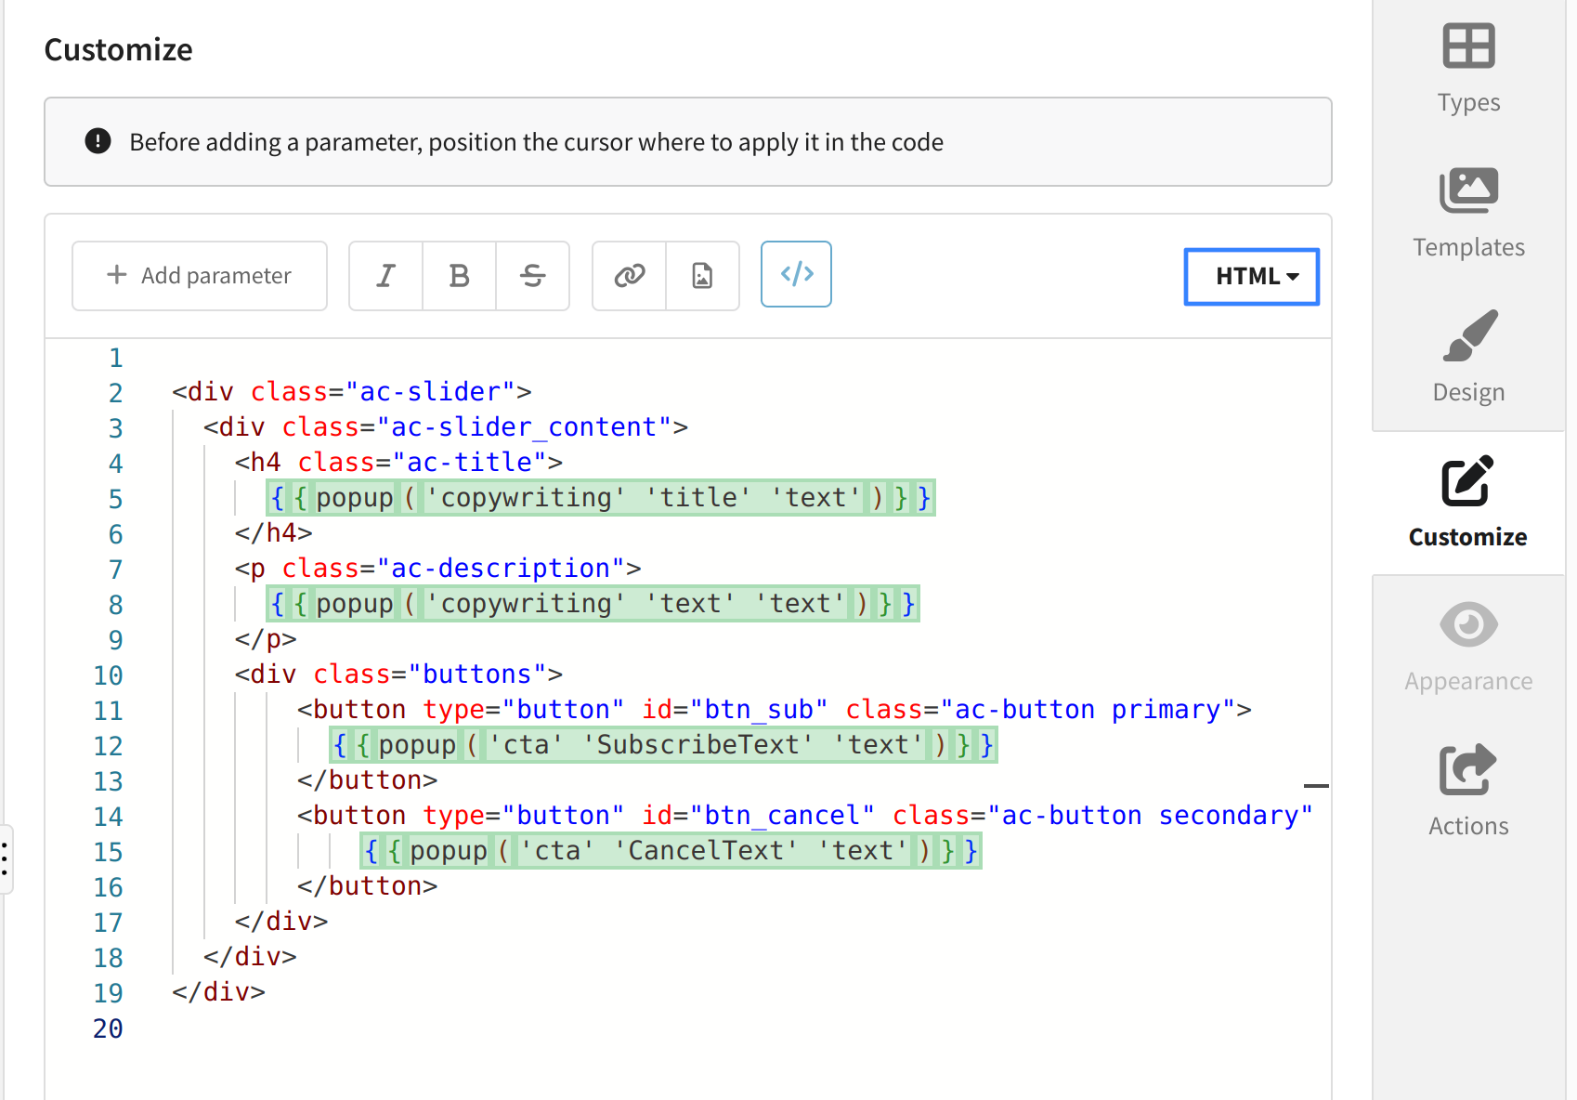
Task: Open the HTML language dropdown
Action: pyautogui.click(x=1251, y=276)
